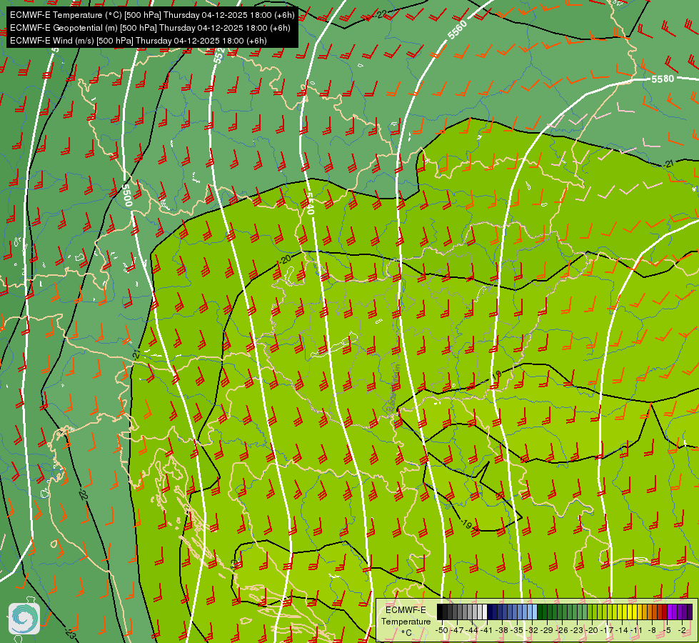
Task: Click the -41 legend tick label
Action: point(486,630)
